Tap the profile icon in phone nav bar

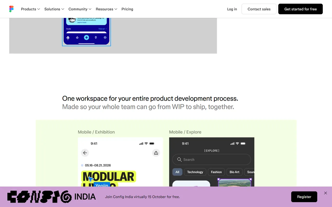[x=105, y=38]
